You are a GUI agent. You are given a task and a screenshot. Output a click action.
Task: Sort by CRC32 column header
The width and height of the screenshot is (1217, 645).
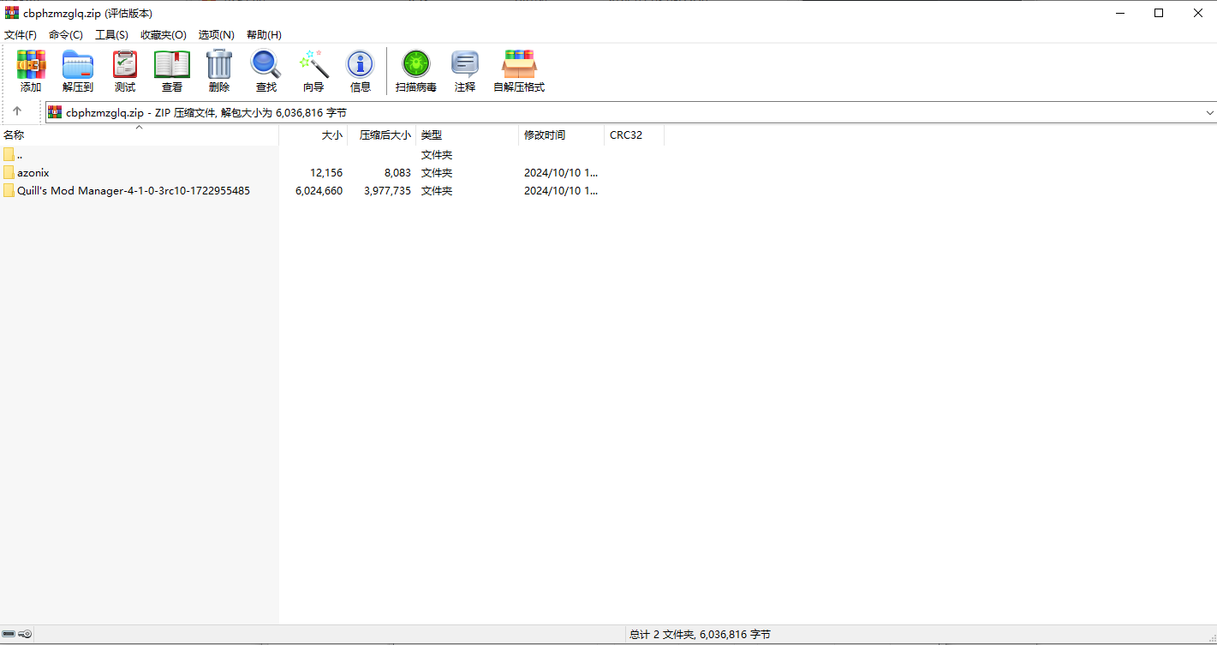coord(635,135)
